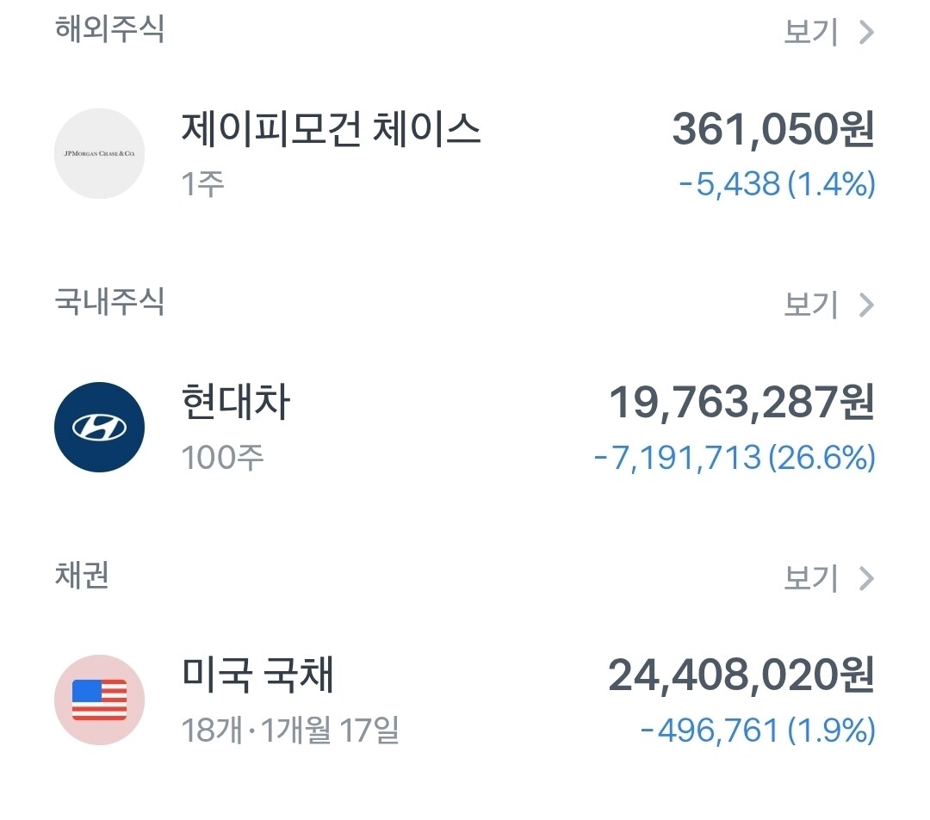Screen dimensions: 930x820
Task: Tap the JPMorgan Chase logo icon
Action: 99,153
